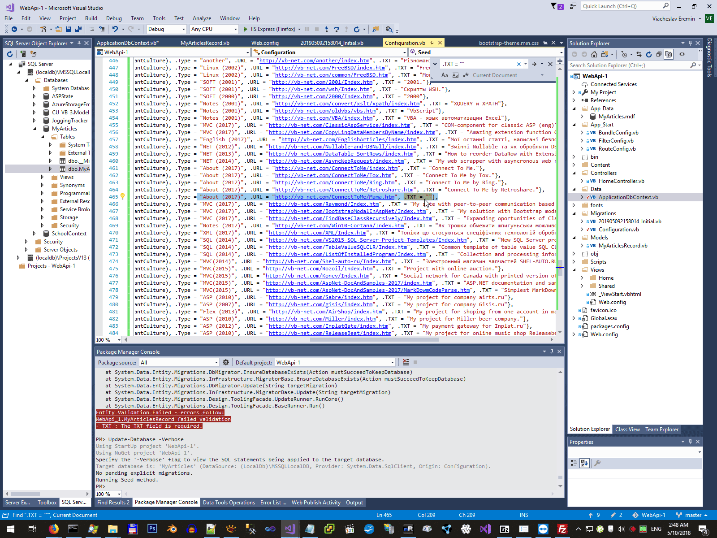
Task: Clear the Package Manager Console
Action: 406,362
